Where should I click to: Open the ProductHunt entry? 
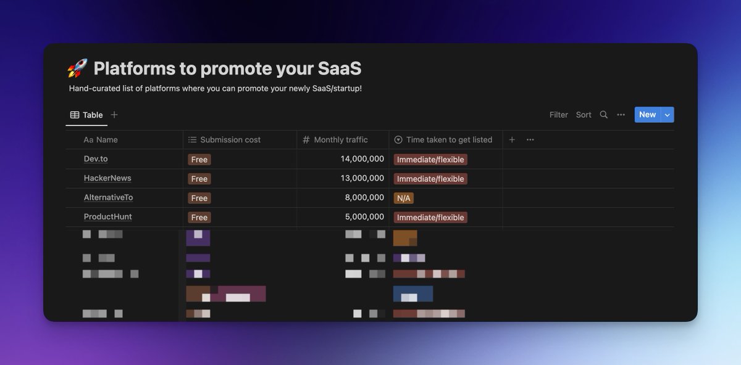tap(108, 217)
